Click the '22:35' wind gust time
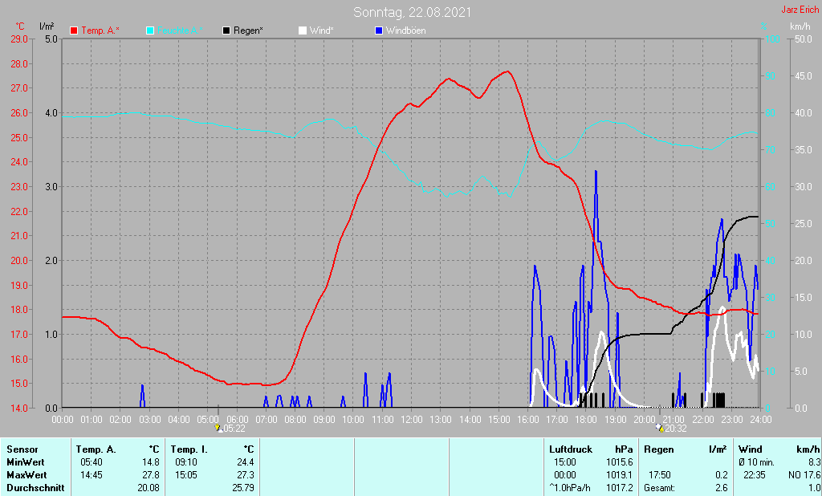This screenshot has width=822, height=496. [755, 474]
